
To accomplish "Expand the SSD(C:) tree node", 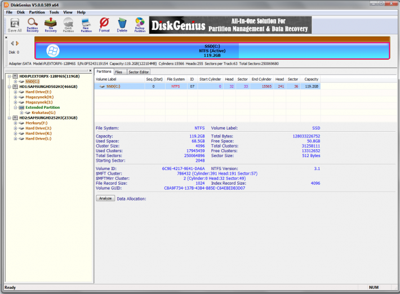I will point(15,82).
